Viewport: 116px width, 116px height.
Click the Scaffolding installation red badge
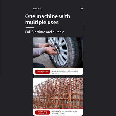[x=42, y=113]
